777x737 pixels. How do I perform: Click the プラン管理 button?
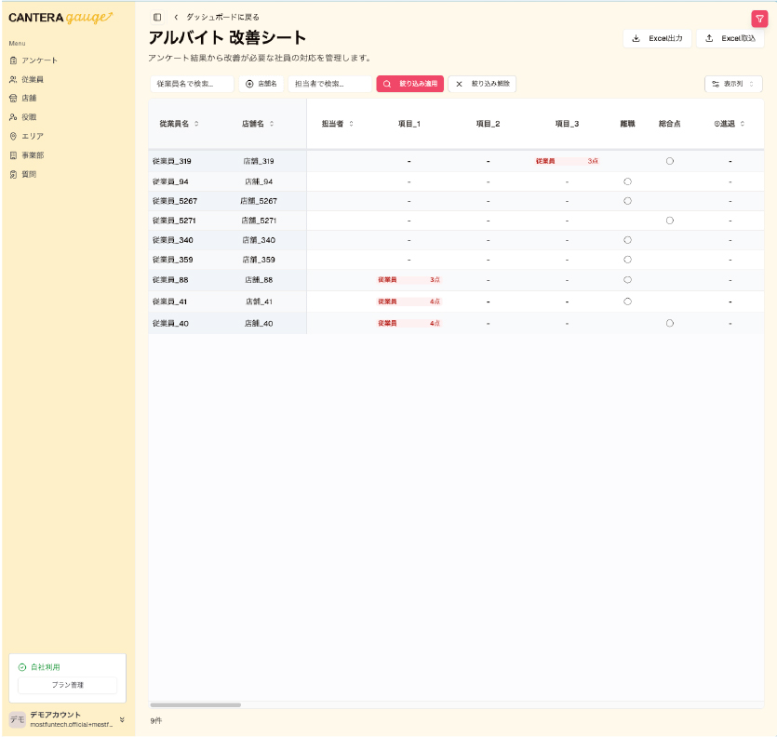pos(67,685)
